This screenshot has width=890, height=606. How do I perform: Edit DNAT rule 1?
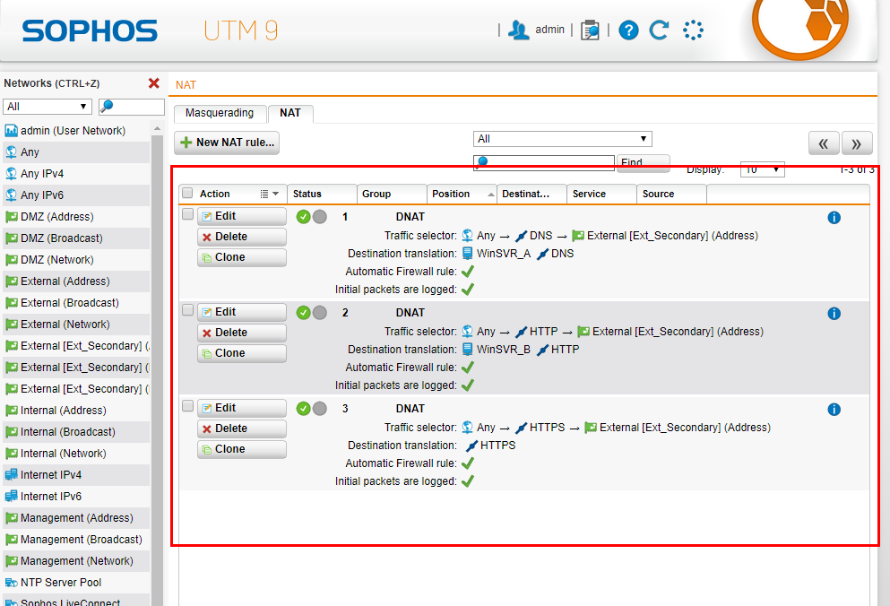pos(242,216)
